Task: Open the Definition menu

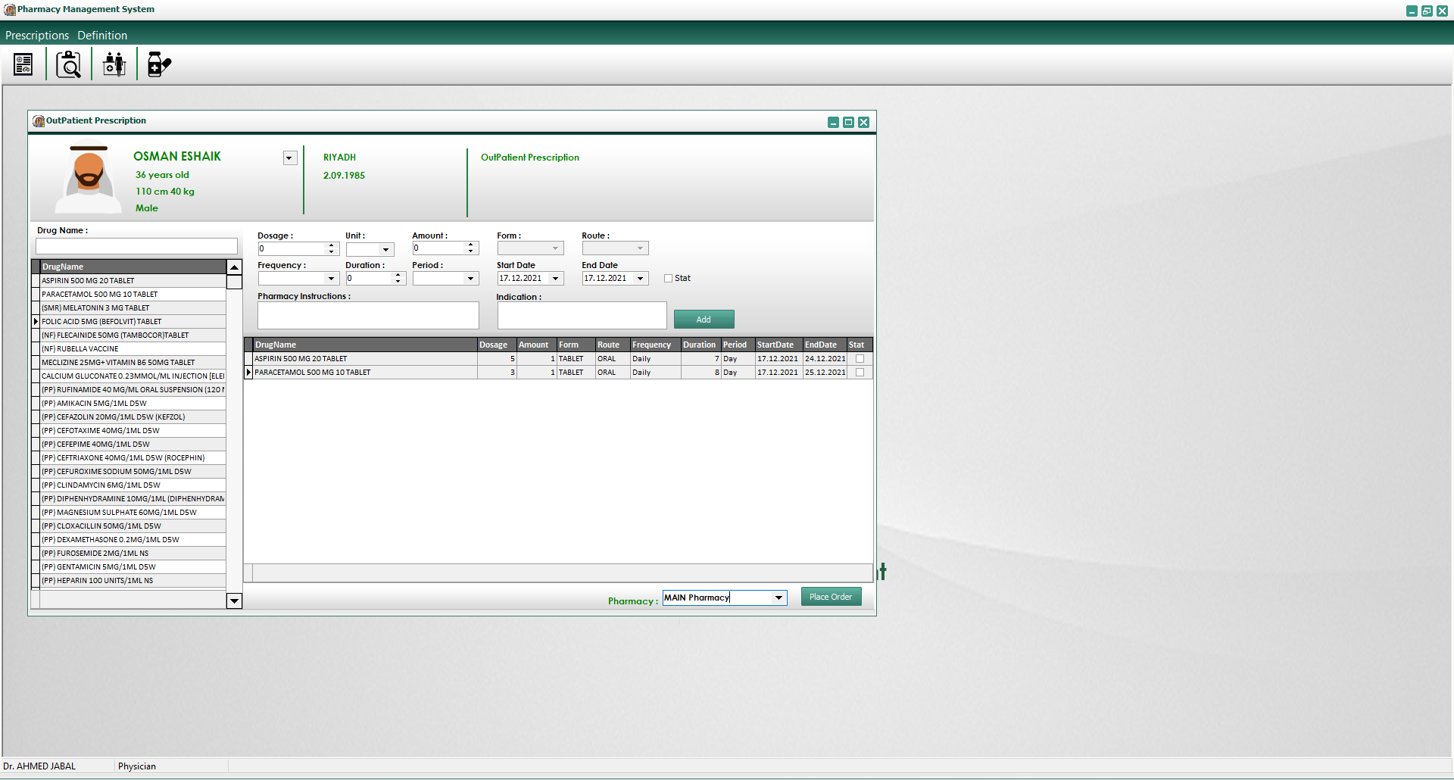Action: [x=102, y=35]
